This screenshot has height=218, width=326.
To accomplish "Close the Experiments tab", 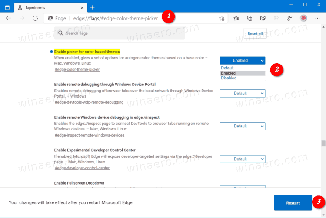I will point(82,8).
